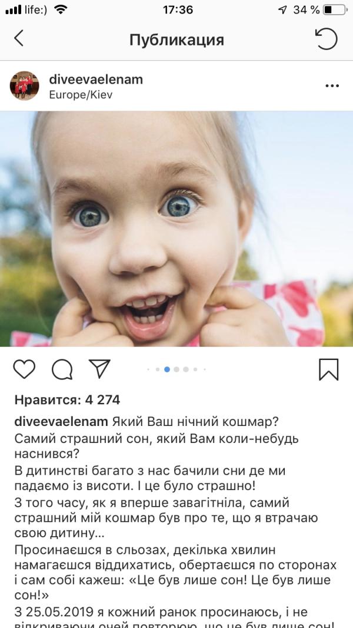The height and width of the screenshot is (628, 353).
Task: Open Europe/Kiev location link
Action: point(81,95)
